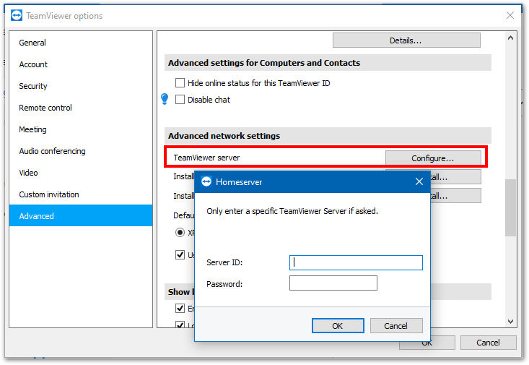529x365 pixels.
Task: Click the 'Advanced network settings' heading
Action: click(224, 136)
